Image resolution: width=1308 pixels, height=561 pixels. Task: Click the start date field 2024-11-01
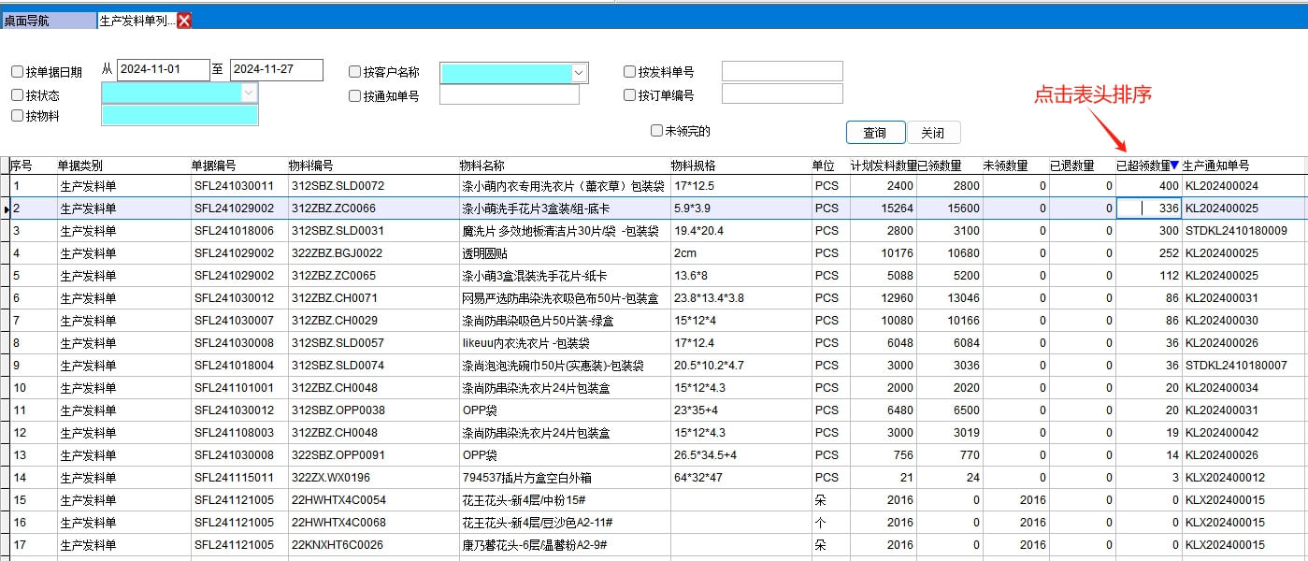163,70
